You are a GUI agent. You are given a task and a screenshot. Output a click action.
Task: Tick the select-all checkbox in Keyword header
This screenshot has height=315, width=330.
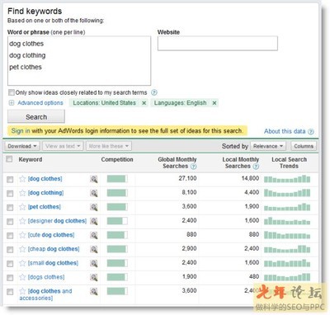[9, 159]
